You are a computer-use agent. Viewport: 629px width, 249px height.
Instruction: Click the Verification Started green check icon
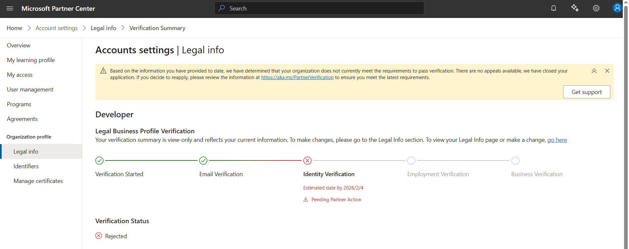pyautogui.click(x=99, y=160)
